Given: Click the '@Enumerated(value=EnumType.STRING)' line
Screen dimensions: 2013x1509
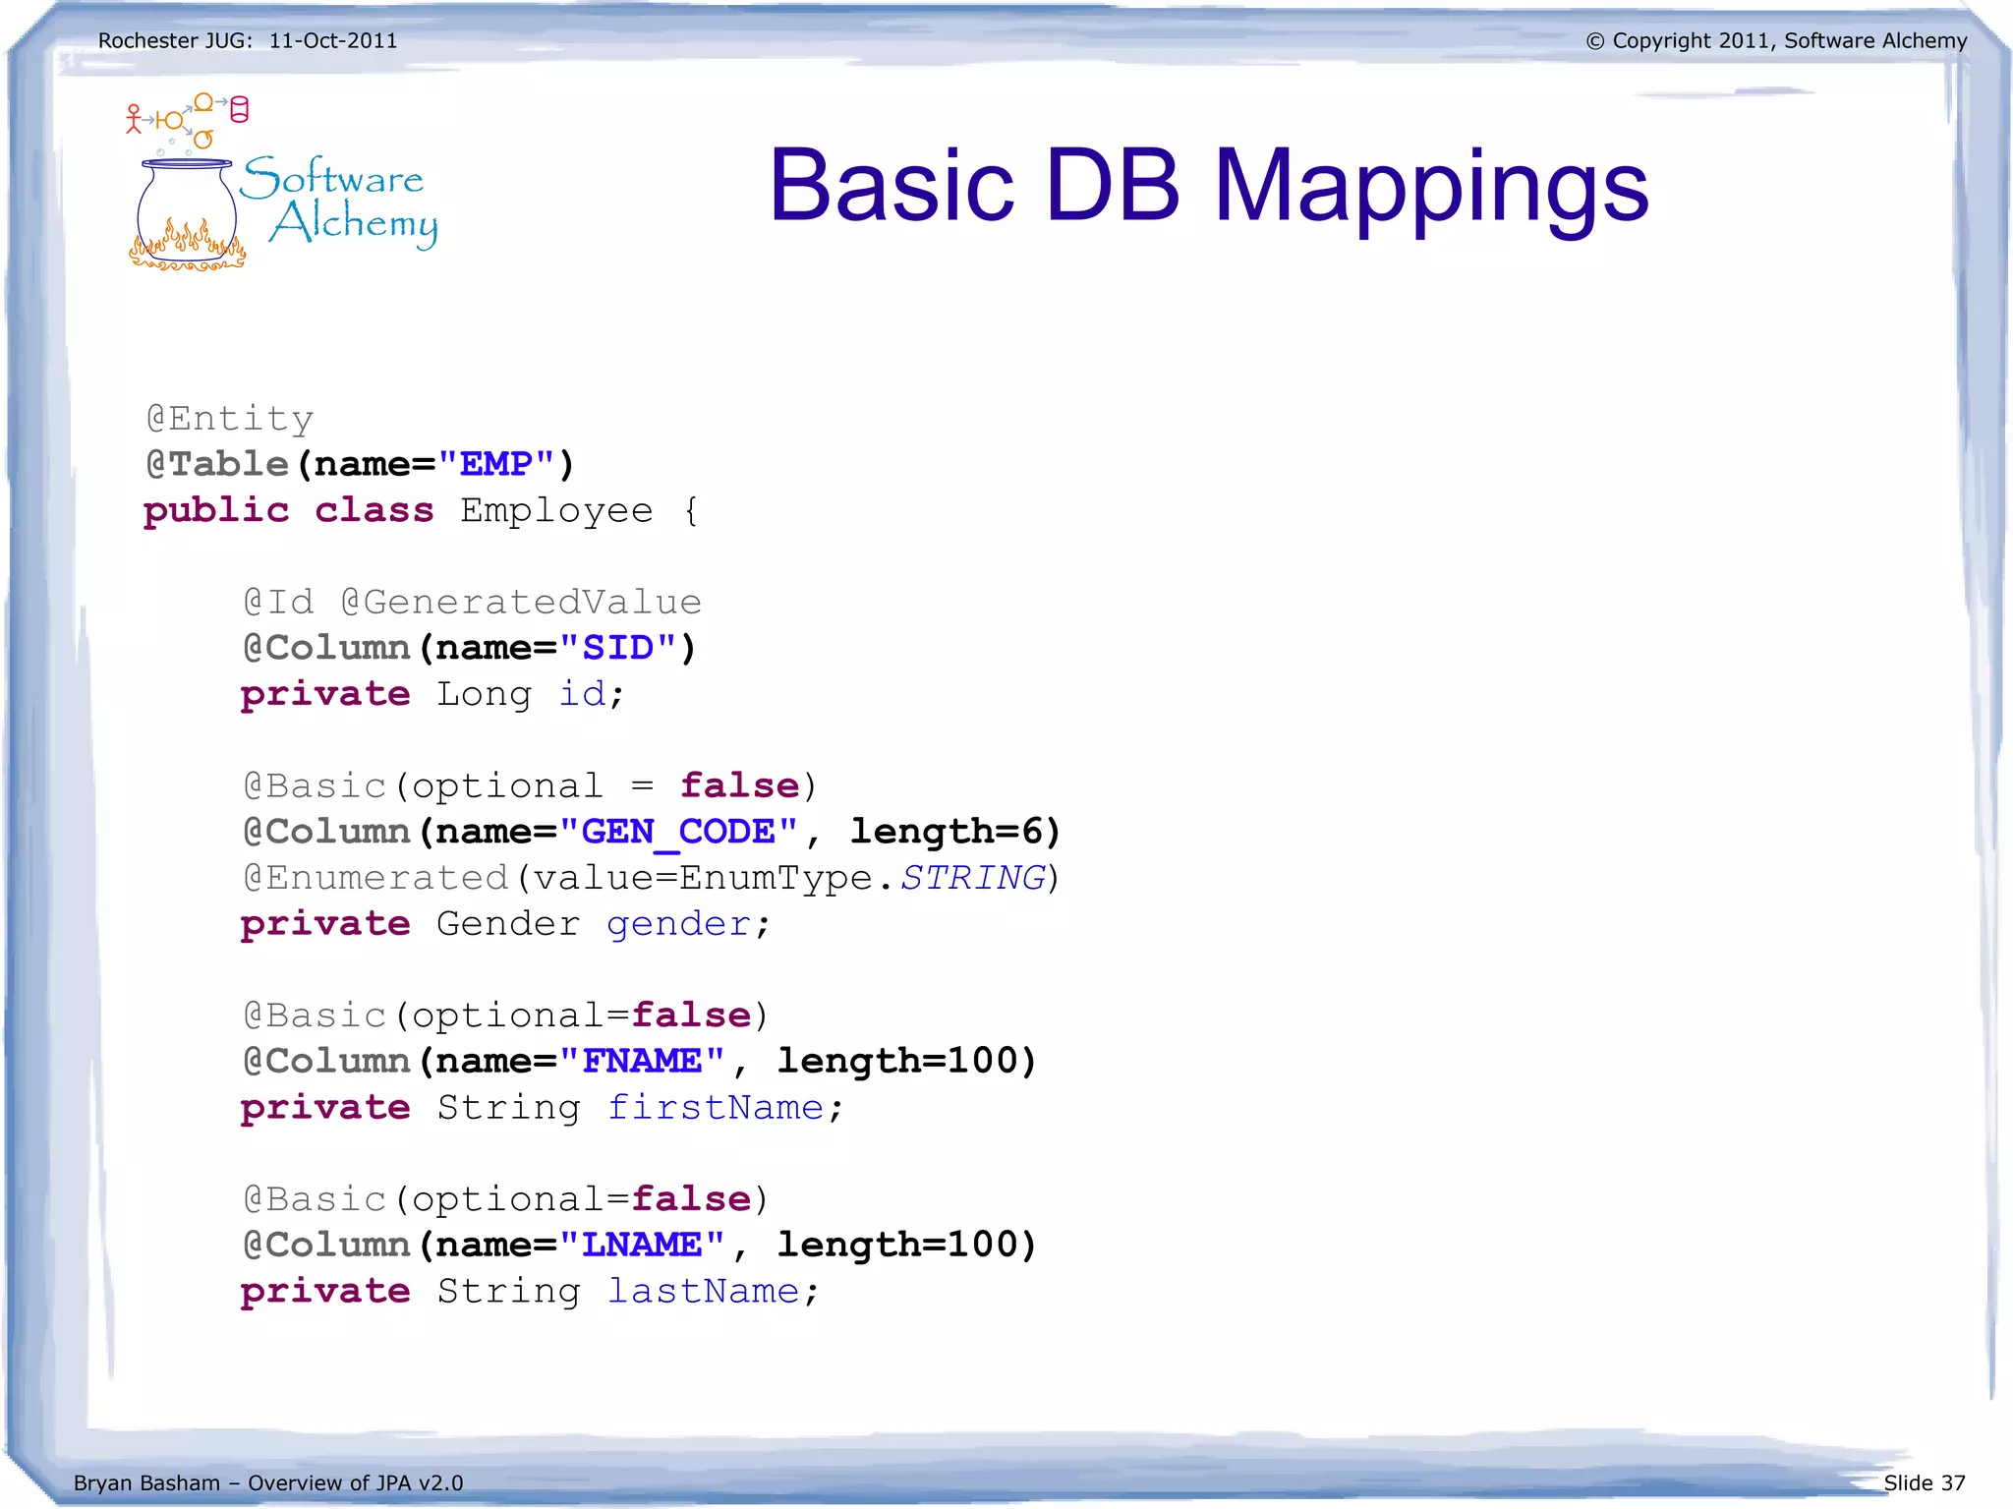Looking at the screenshot, I should coord(652,878).
